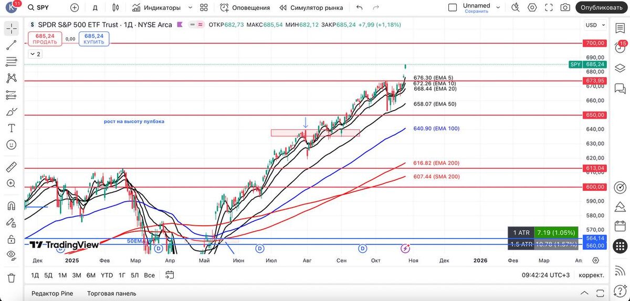
Task: Open the object tree layers panel
Action: coord(620,67)
